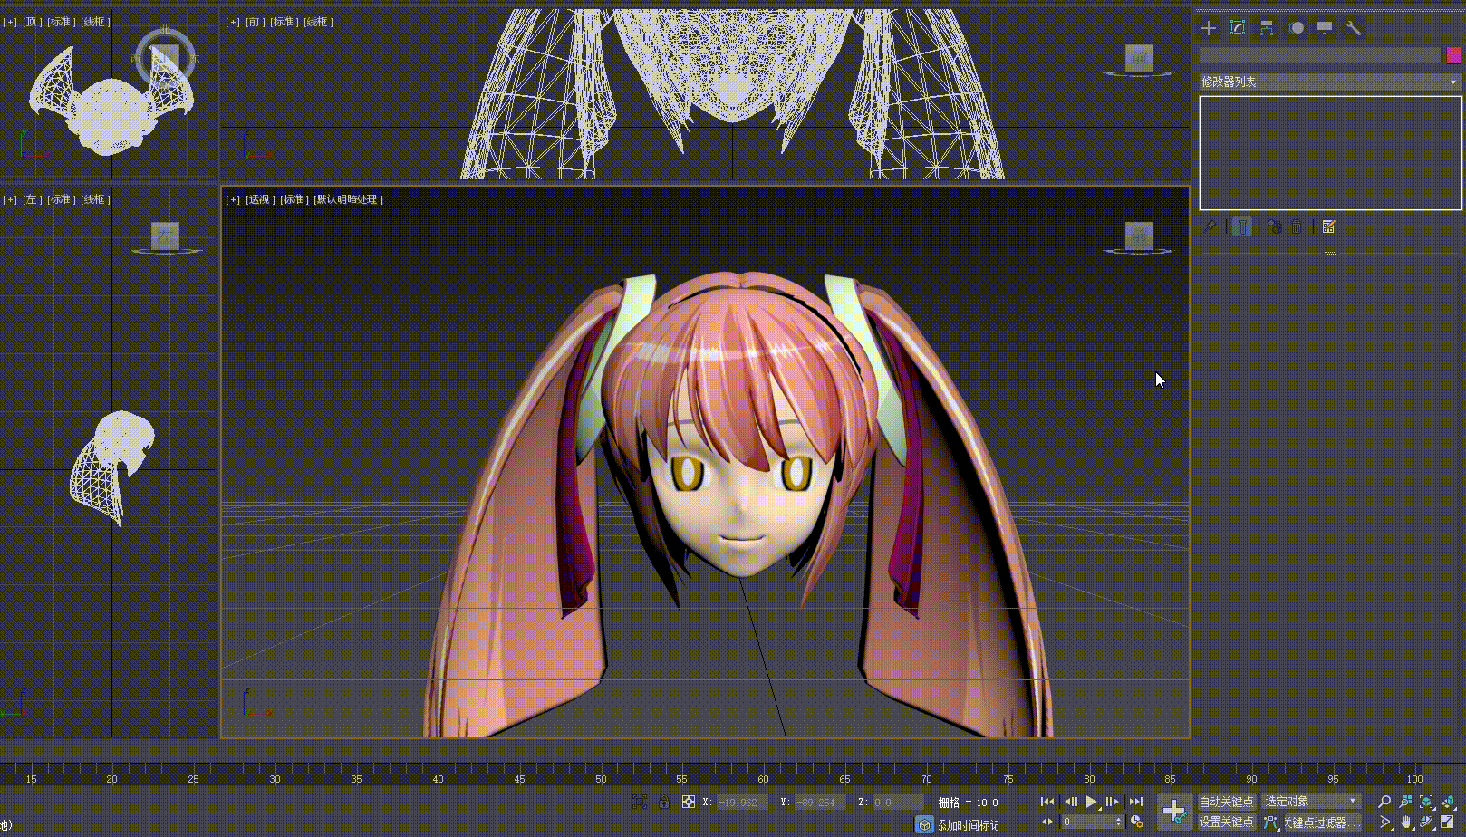Open the left viewport [+] general menu
The width and height of the screenshot is (1466, 837).
point(10,199)
